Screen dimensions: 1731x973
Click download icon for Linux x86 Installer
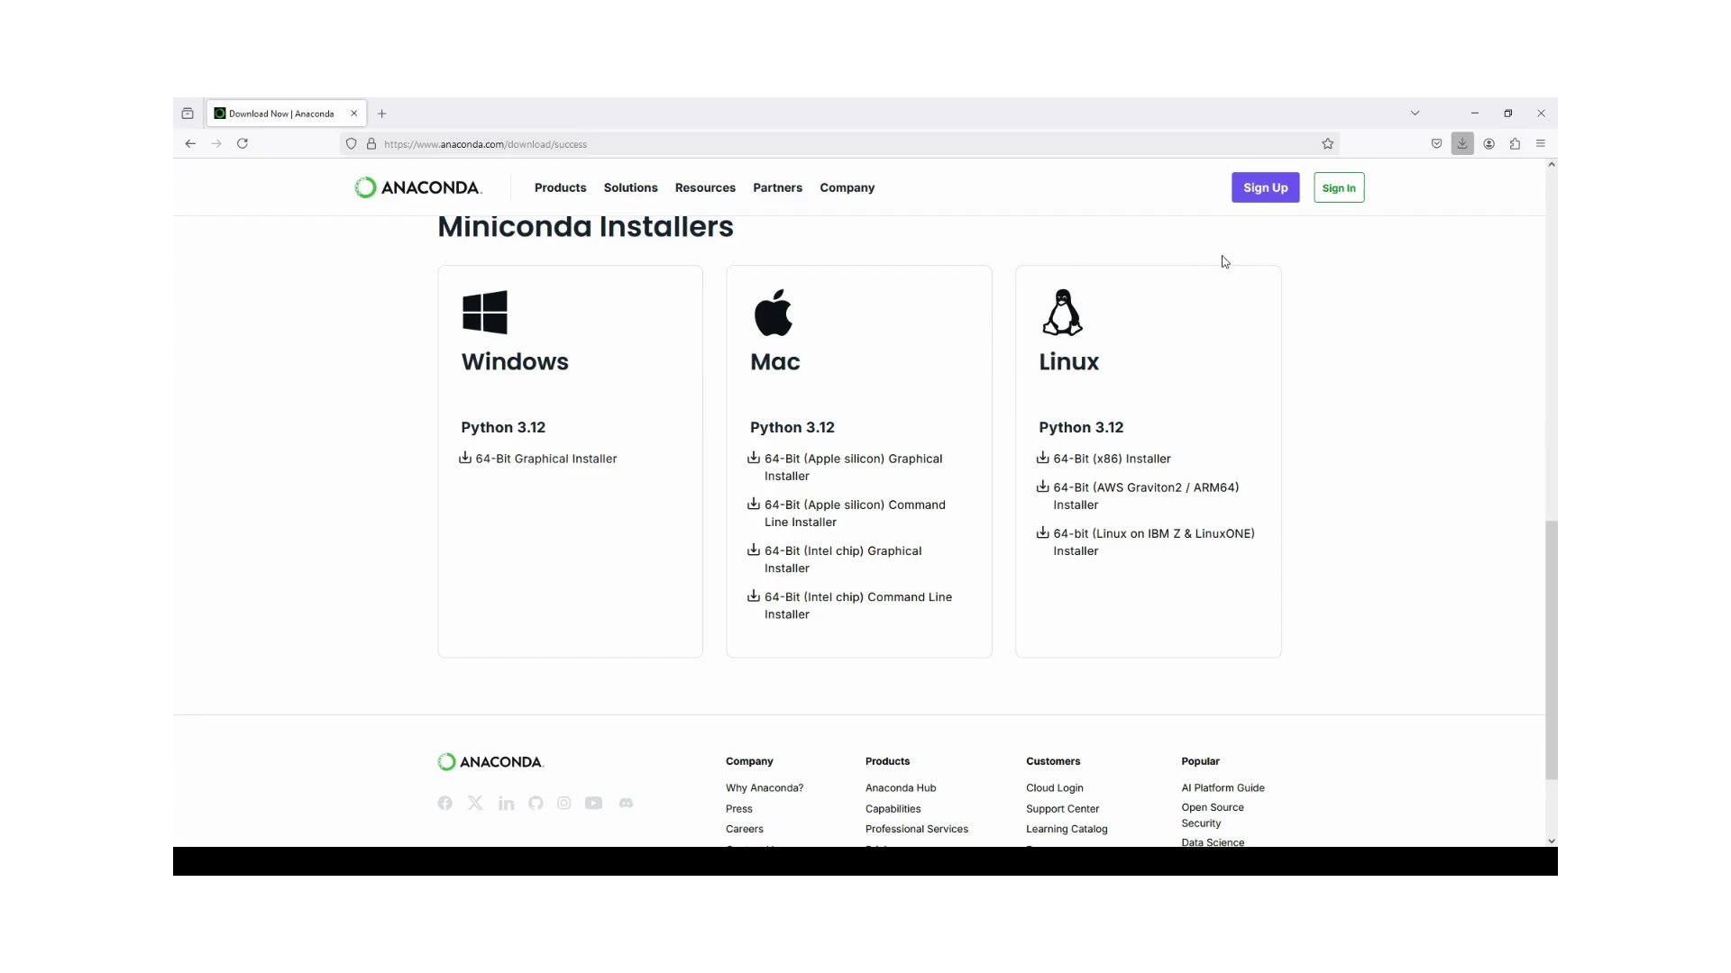(1042, 458)
